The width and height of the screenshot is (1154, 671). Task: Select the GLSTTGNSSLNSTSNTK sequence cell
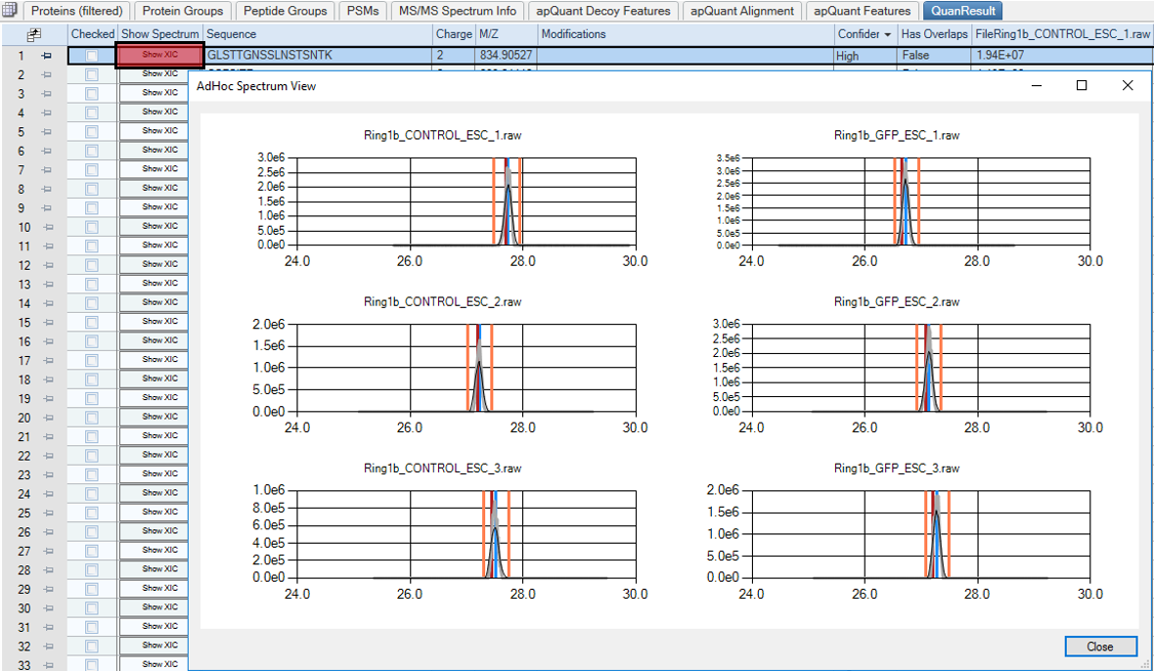tap(318, 55)
